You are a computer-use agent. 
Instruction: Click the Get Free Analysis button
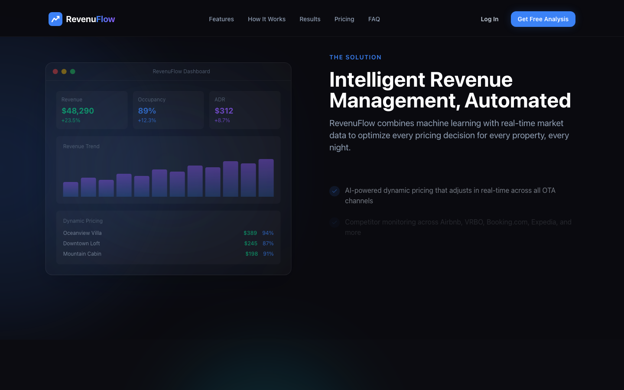pos(543,19)
